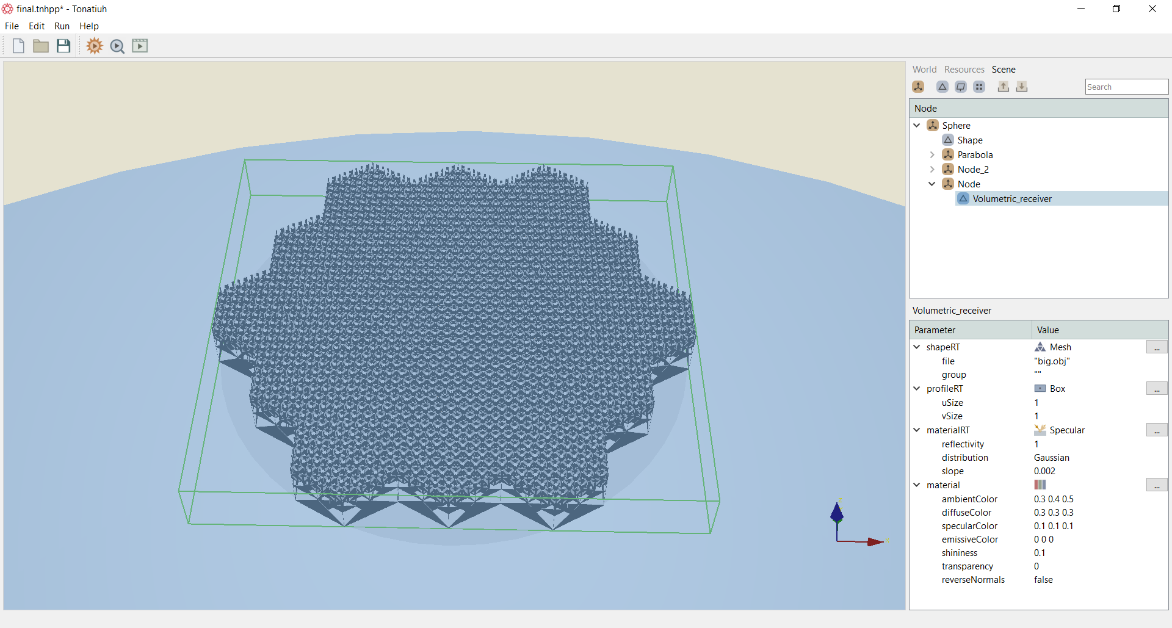
Task: Click the slope value 0.002
Action: pos(1044,471)
